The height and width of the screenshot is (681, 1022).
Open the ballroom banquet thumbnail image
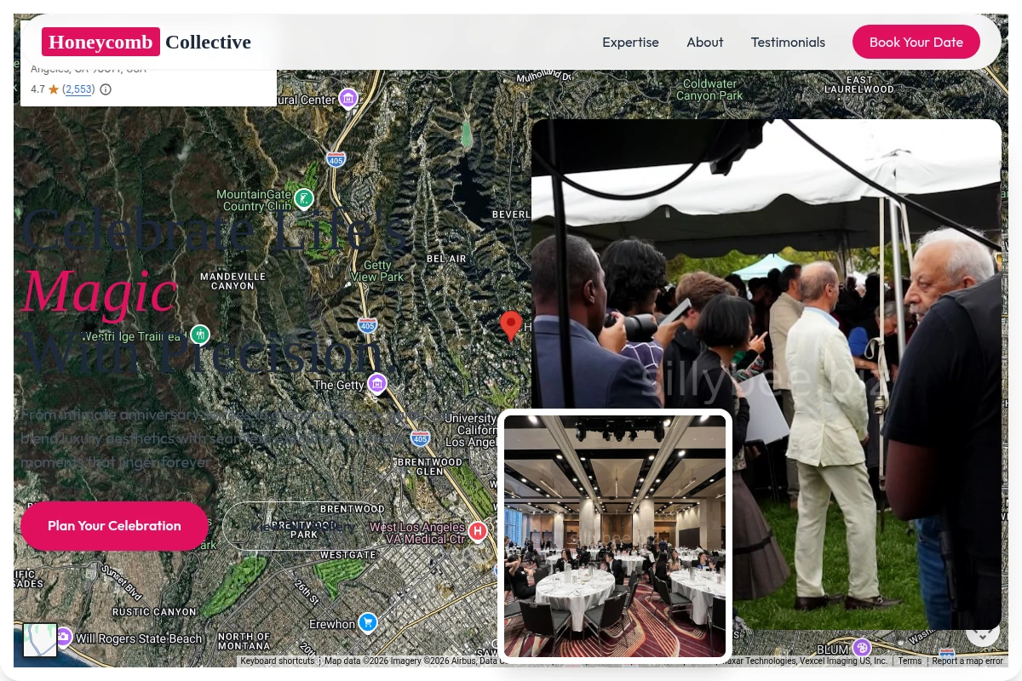pos(615,536)
